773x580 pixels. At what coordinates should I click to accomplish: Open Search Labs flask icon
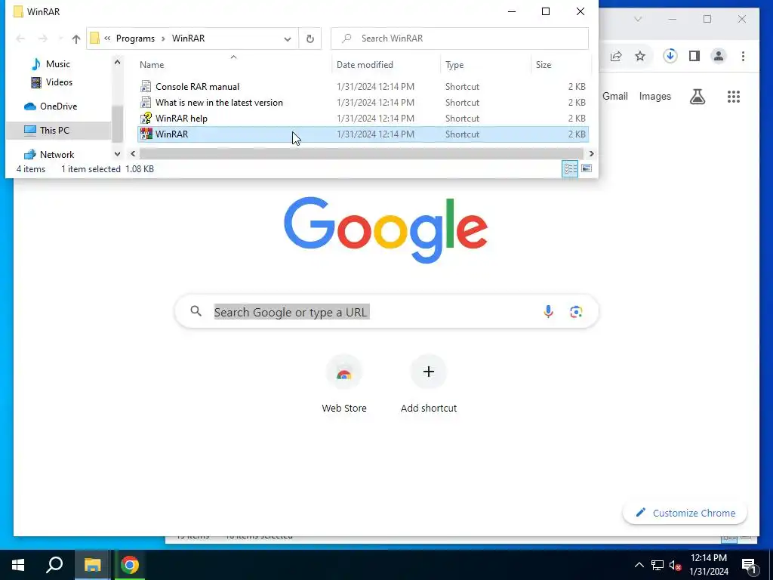coord(697,97)
